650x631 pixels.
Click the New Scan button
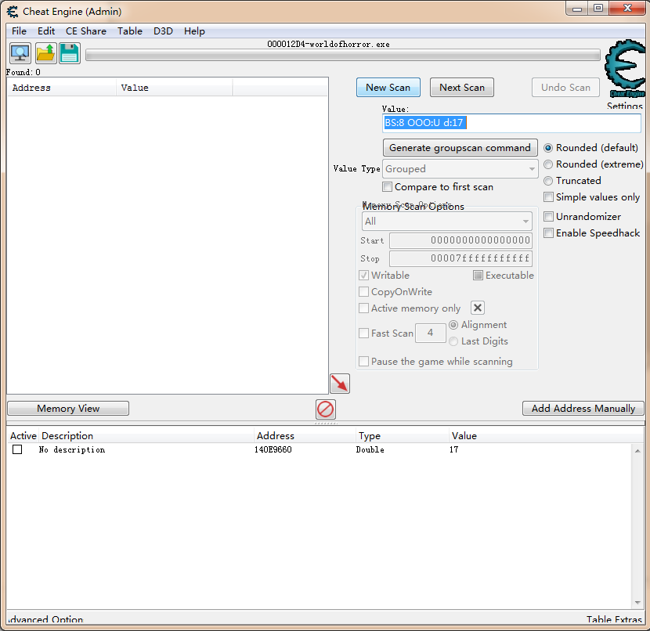point(388,88)
